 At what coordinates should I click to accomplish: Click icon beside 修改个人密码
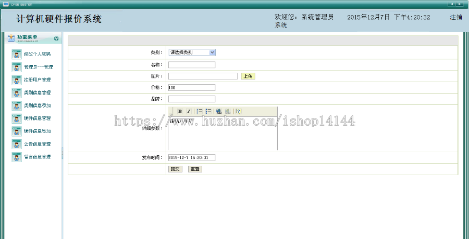[17, 55]
